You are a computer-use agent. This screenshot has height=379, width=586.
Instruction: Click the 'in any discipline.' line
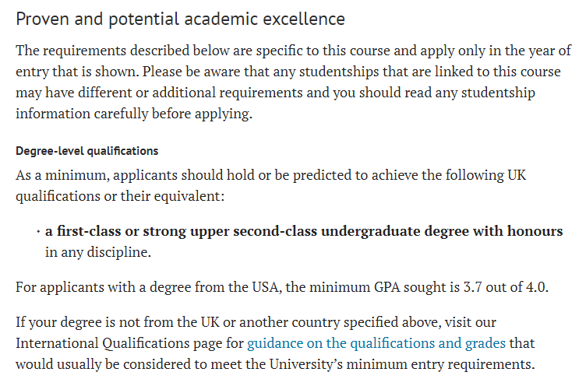click(98, 252)
